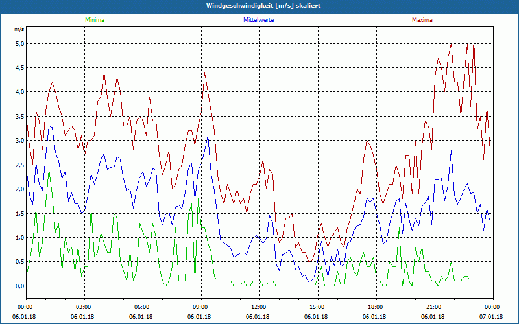This screenshot has height=324, width=519.
Task: Click the m/s unit label
Action: (x=19, y=29)
